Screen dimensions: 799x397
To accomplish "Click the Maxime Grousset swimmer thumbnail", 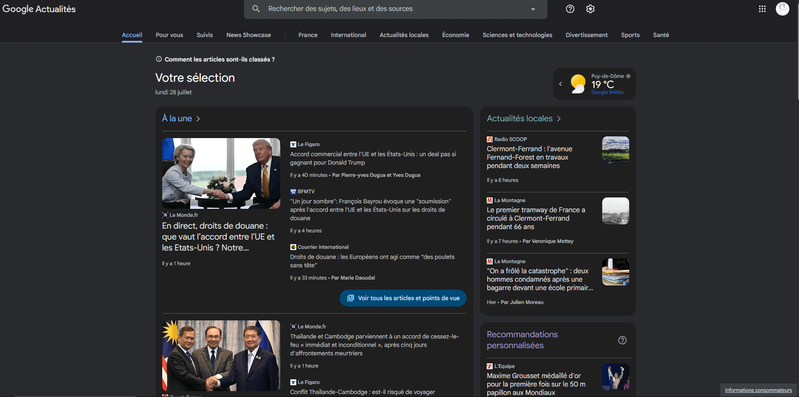I will pos(616,377).
